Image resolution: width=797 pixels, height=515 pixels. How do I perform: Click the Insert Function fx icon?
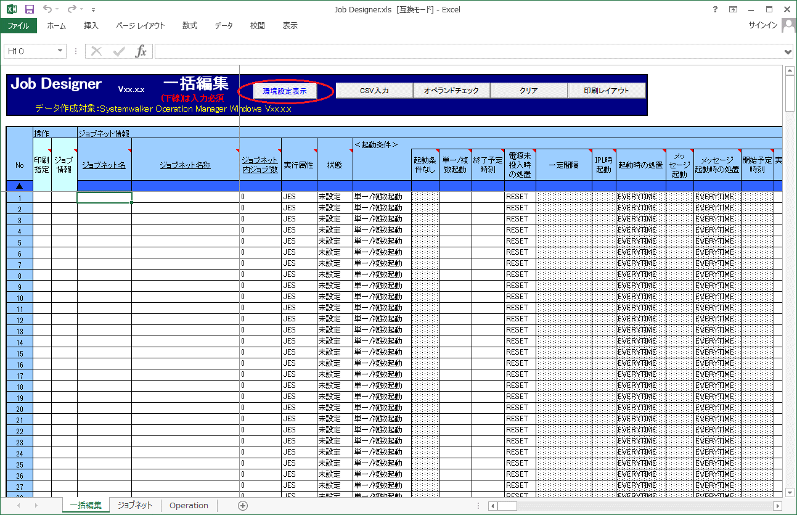pyautogui.click(x=141, y=52)
